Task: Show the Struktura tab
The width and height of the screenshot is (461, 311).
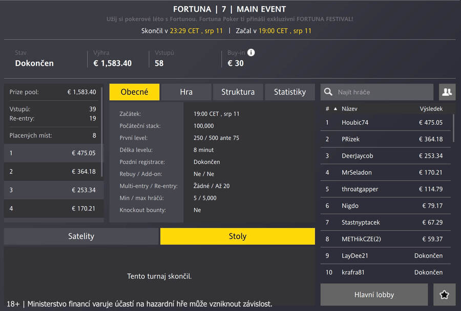Action: (x=238, y=92)
